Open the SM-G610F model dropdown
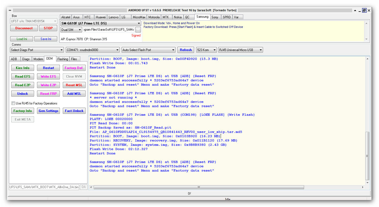 pos(101,23)
